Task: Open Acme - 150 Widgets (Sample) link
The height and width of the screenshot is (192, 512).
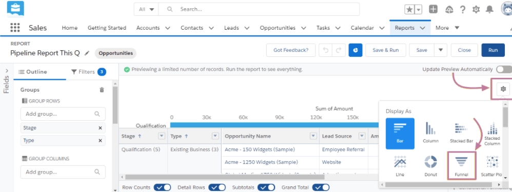Action: coord(260,150)
